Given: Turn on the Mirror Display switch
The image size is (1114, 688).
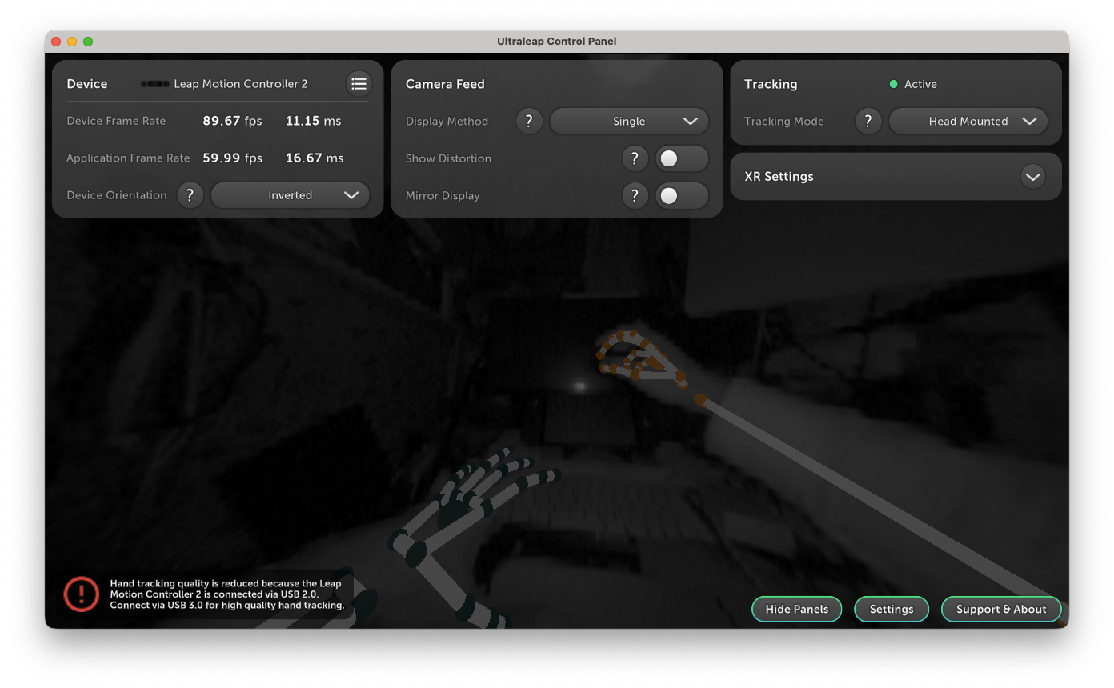Looking at the screenshot, I should (x=681, y=195).
